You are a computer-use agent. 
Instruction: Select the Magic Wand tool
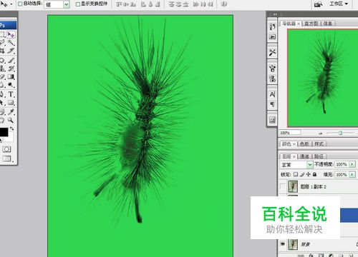(11, 43)
